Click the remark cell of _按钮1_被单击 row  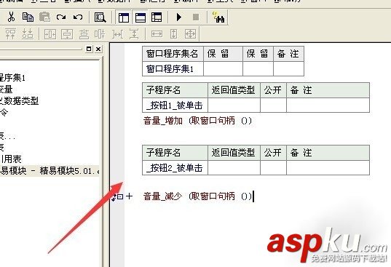[328, 105]
